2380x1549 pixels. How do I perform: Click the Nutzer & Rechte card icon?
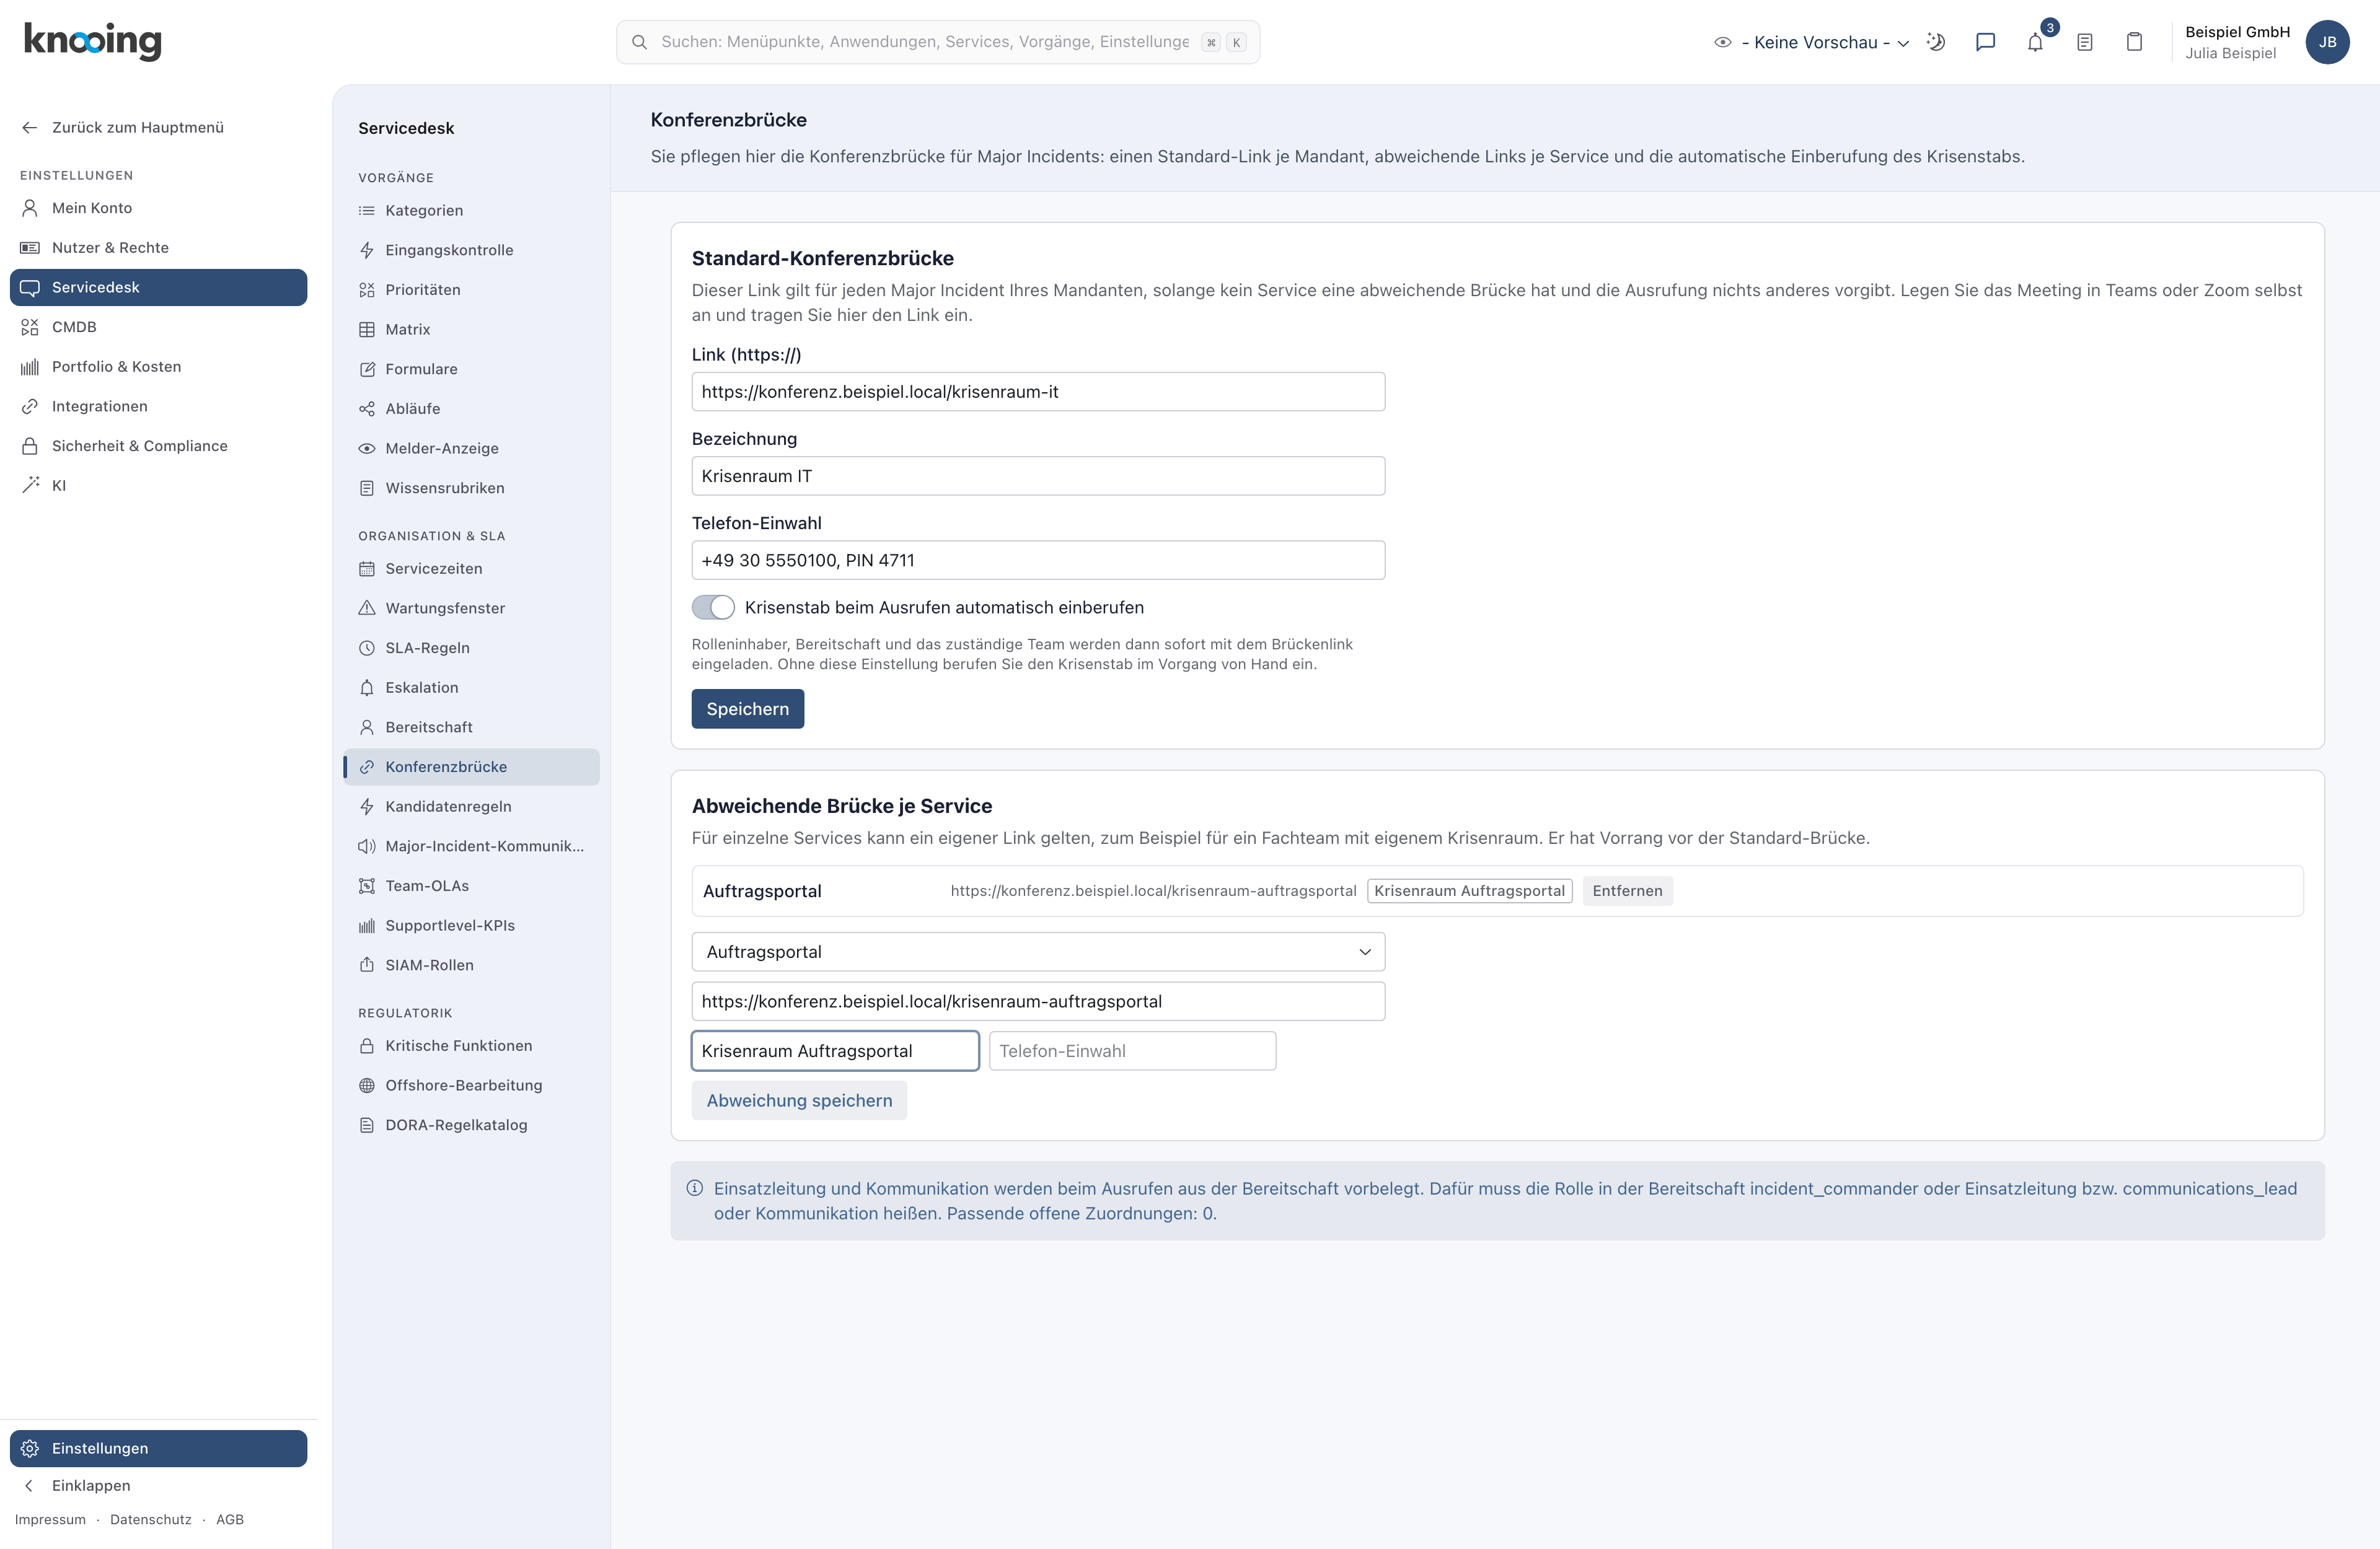[x=30, y=247]
